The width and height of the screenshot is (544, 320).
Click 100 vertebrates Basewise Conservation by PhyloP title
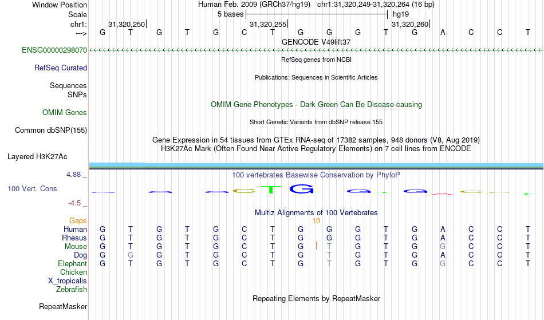point(316,175)
